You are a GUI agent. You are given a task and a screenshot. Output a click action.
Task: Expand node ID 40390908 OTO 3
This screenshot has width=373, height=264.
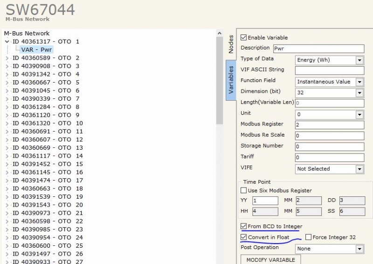tap(7, 66)
